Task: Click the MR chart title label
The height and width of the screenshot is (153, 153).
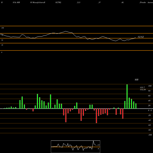Action: tap(136, 80)
